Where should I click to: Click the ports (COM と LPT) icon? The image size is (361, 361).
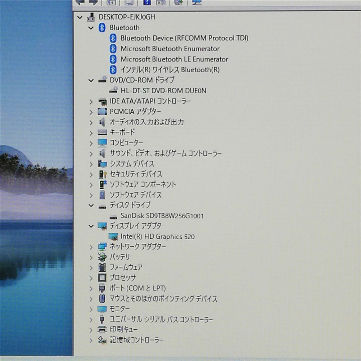coord(102,288)
